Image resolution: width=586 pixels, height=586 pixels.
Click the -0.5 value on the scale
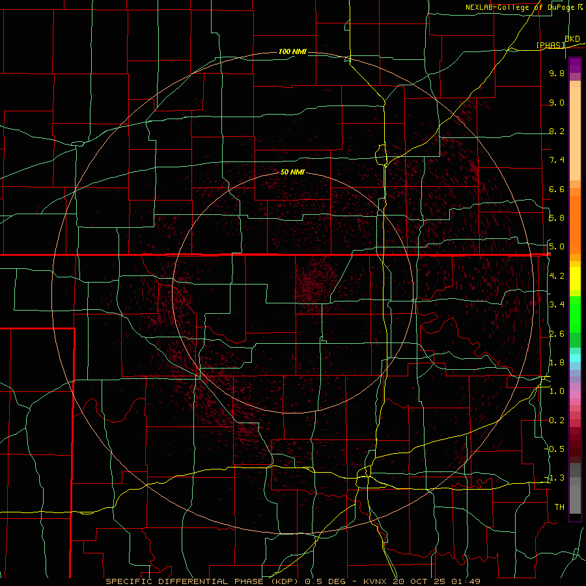pos(555,449)
